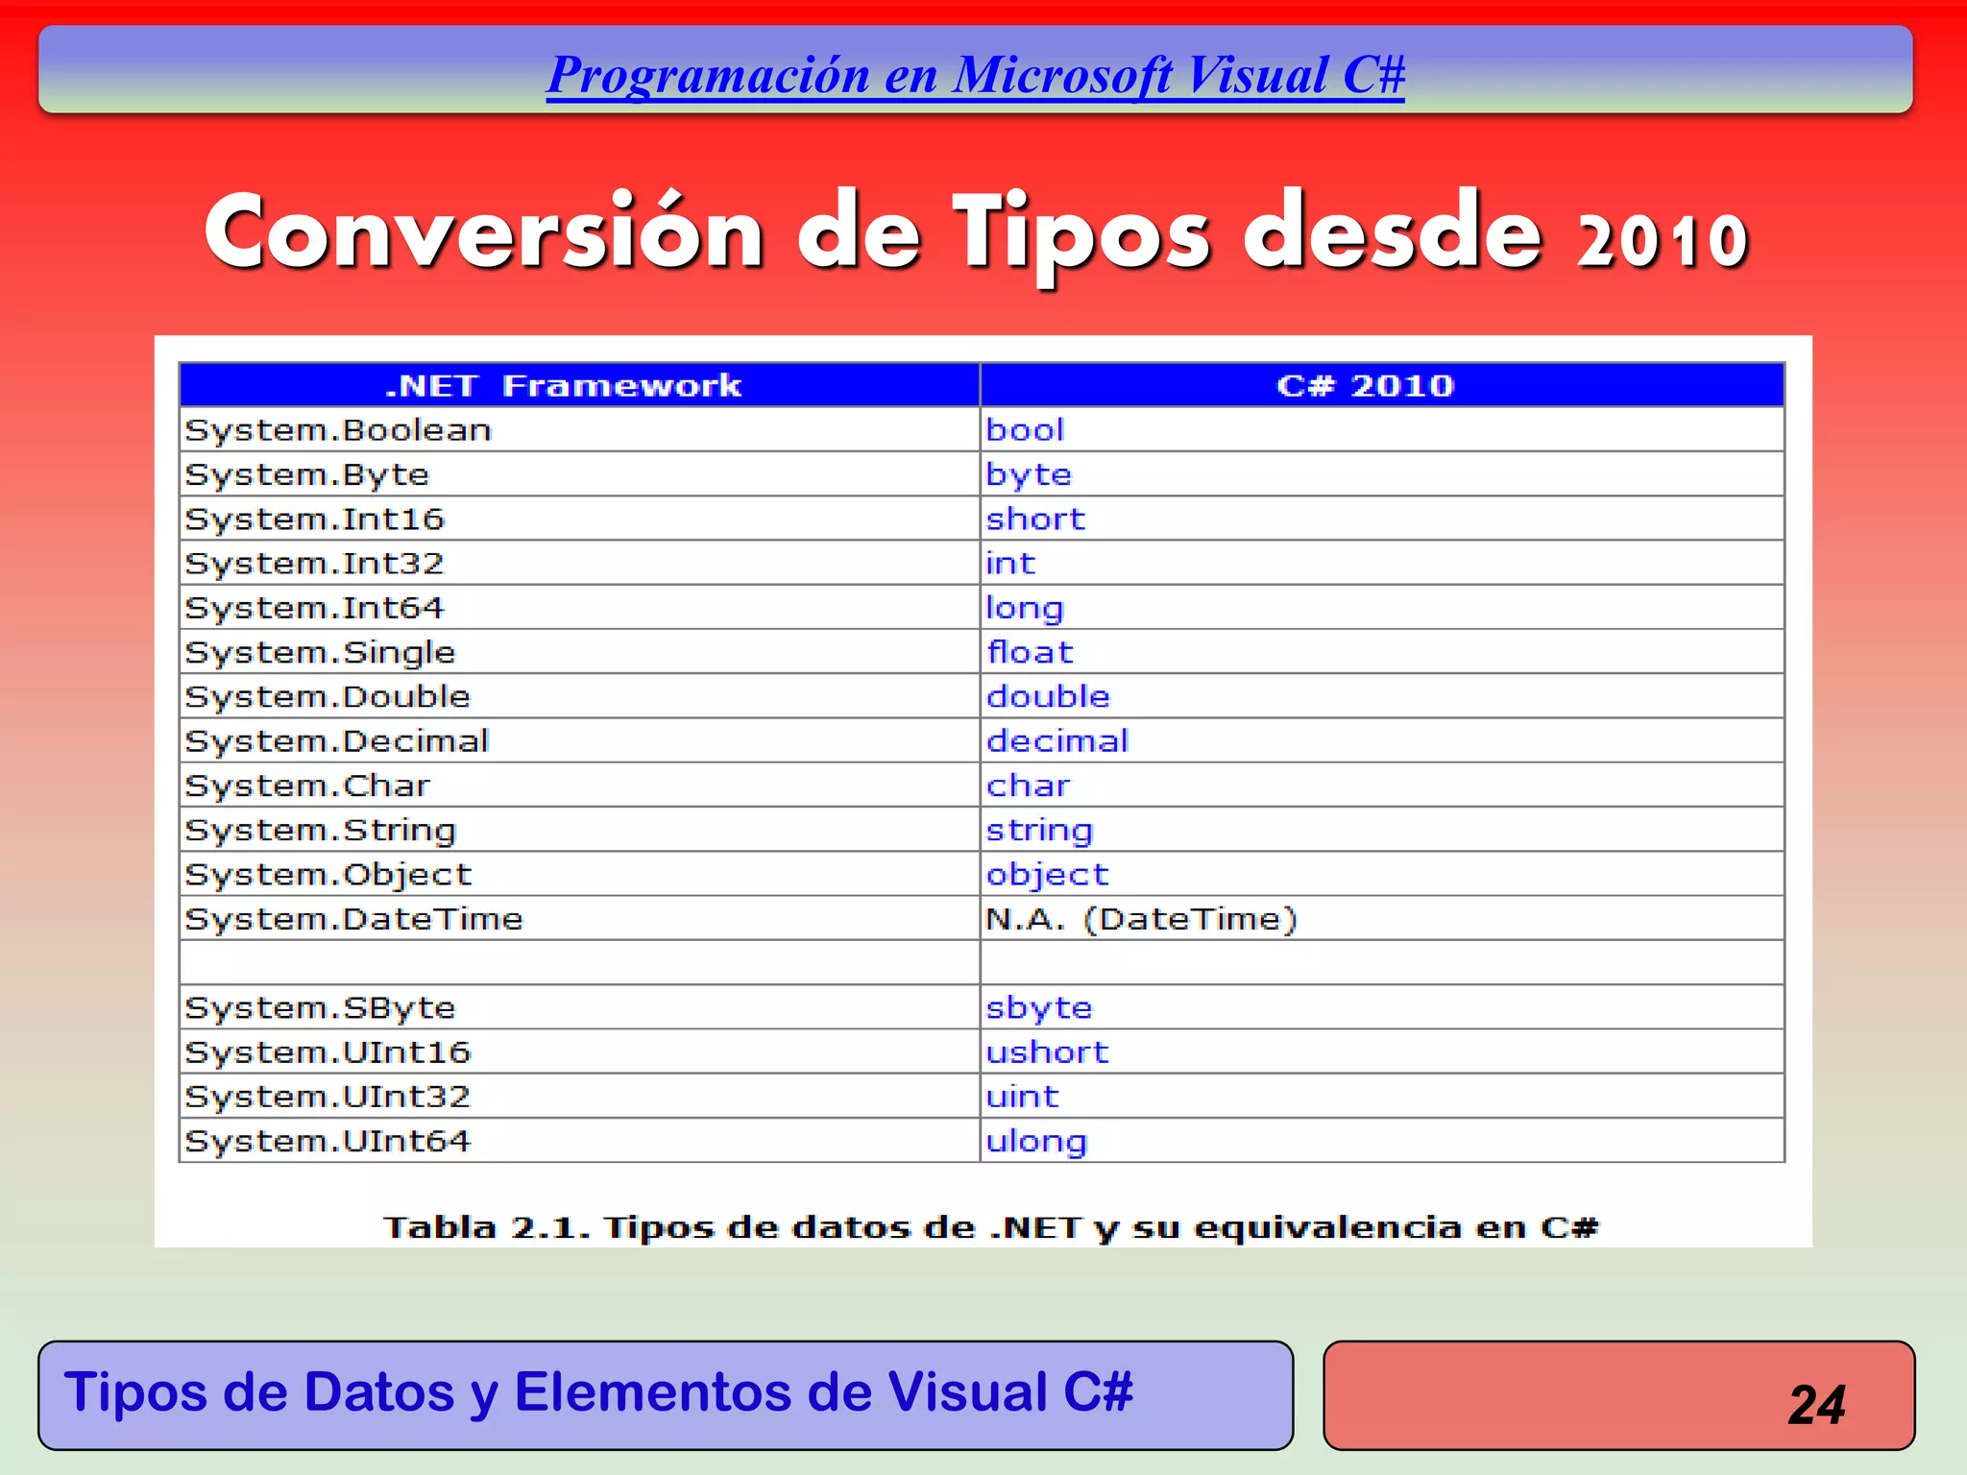This screenshot has height=1475, width=1967.
Task: Select the uint keyword cell
Action: coord(1382,1096)
